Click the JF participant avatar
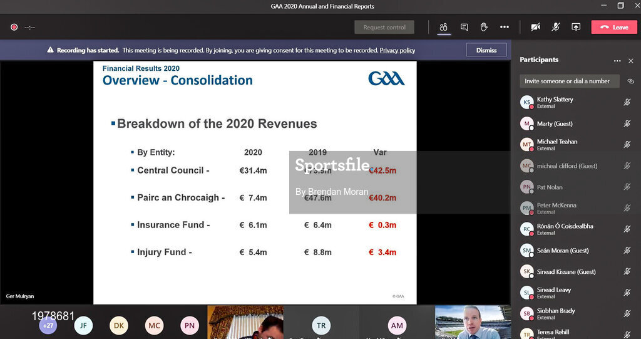 [x=83, y=325]
